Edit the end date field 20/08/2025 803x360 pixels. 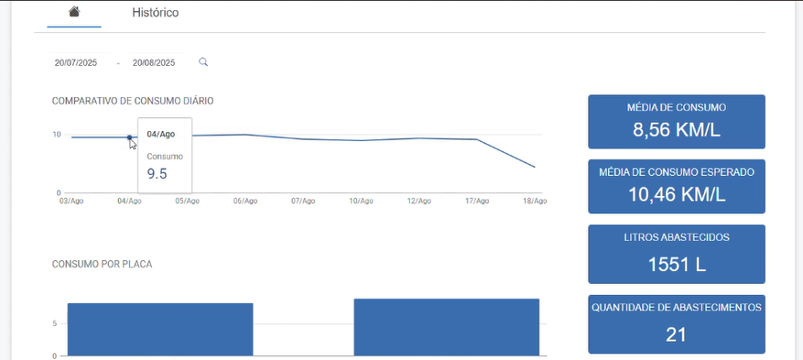coord(154,63)
